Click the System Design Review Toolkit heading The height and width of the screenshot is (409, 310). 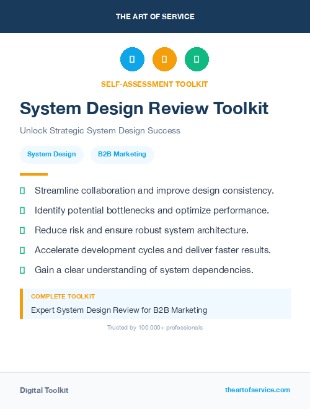[144, 109]
